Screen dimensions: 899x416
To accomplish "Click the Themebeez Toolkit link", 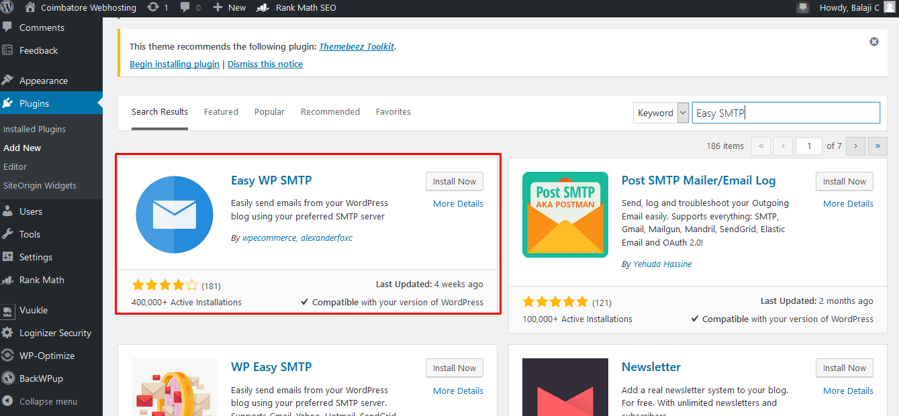I will [357, 47].
